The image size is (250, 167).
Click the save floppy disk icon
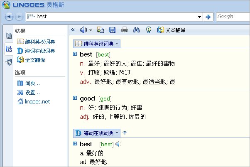coord(112,30)
